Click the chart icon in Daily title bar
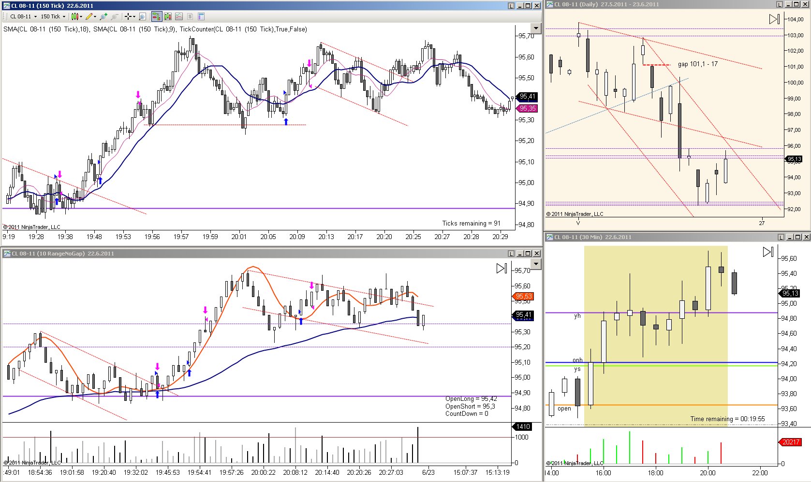The height and width of the screenshot is (482, 811). (x=550, y=4)
